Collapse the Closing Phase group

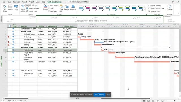(21, 71)
